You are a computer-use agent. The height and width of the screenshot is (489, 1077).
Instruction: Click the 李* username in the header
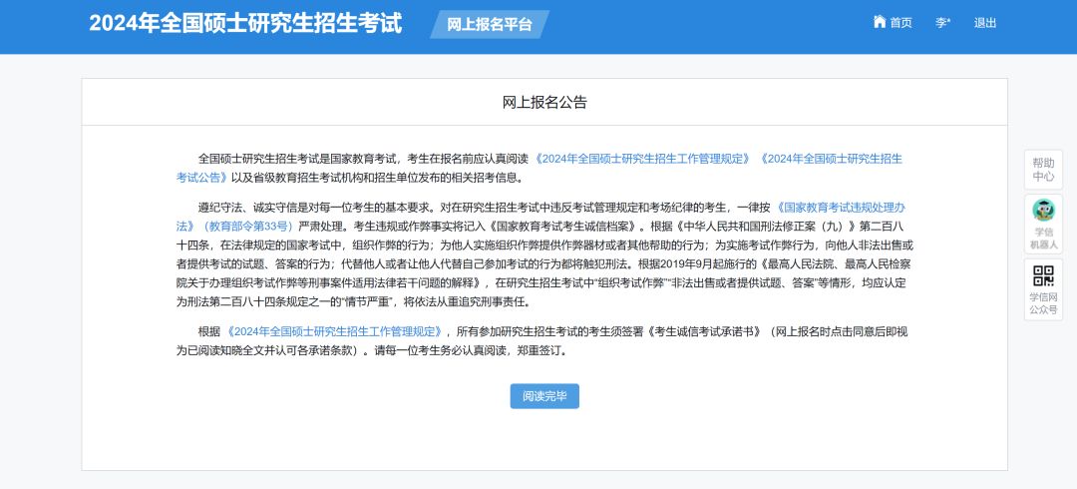click(x=942, y=23)
